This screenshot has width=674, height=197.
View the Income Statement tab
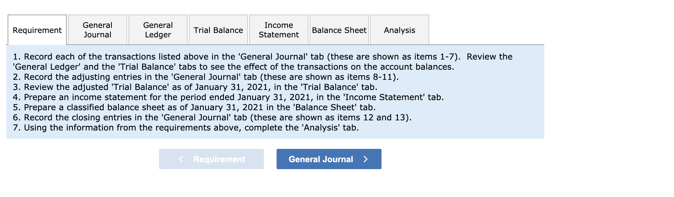coord(278,29)
